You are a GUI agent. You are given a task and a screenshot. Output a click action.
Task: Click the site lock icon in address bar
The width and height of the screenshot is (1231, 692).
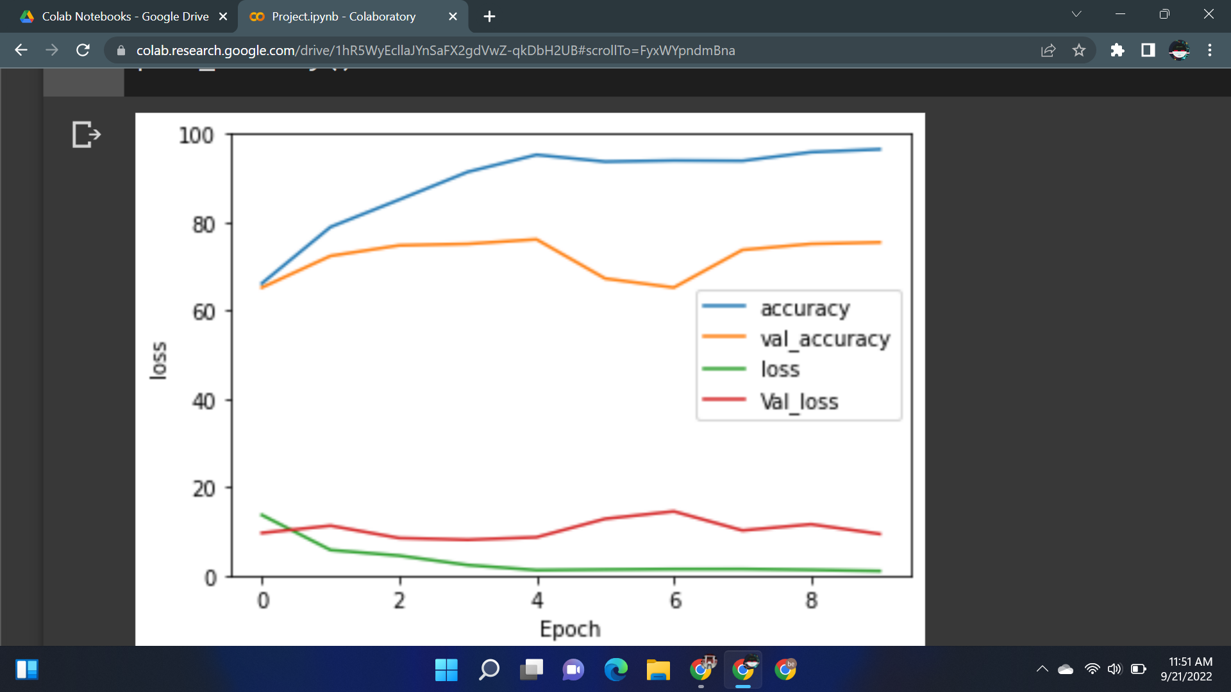click(x=121, y=50)
